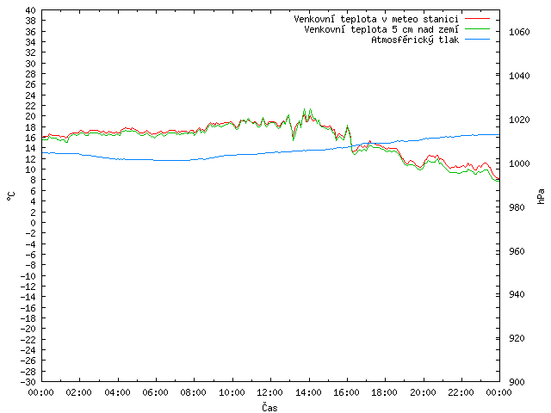
Task: Click legend label 'Atmosférický tlak'
Action: pos(415,40)
